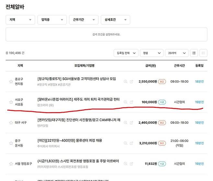Click the 종로구 연지동 region cell

(x=19, y=81)
